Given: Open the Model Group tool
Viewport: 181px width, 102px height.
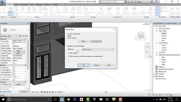Looking at the screenshot, I should [86, 11].
